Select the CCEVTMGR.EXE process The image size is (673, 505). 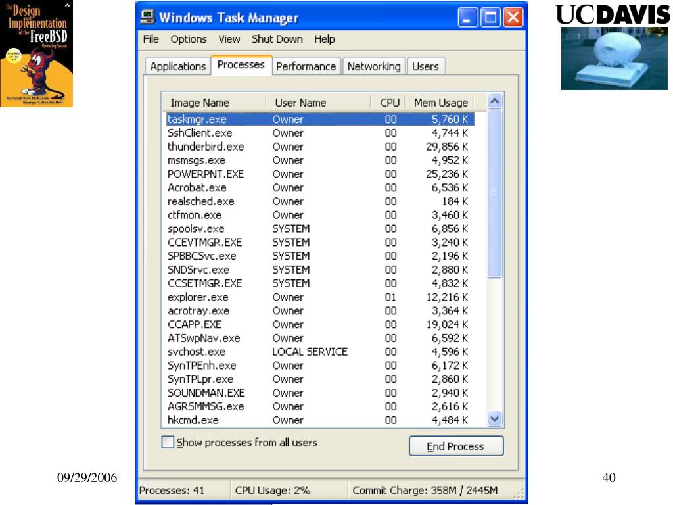point(320,243)
